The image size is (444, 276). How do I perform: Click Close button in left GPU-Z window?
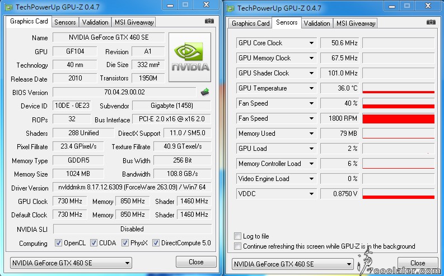196,262
